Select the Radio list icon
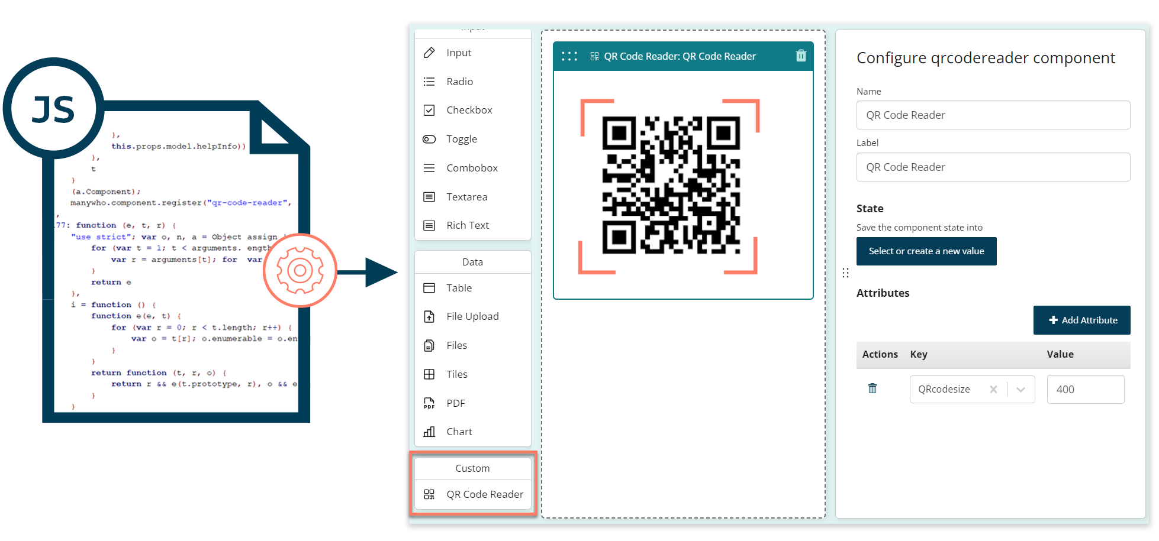This screenshot has height=541, width=1159. coord(429,82)
